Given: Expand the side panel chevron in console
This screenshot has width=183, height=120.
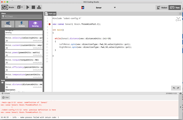Looking at the screenshot, I should coord(181,107).
